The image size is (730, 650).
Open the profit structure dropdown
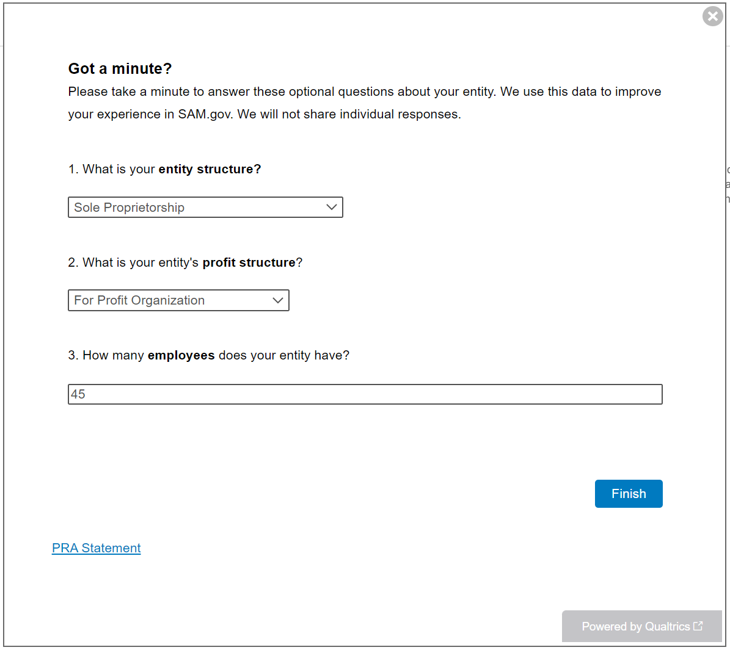(x=178, y=300)
